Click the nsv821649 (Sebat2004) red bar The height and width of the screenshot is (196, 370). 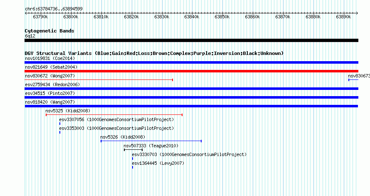pos(191,71)
